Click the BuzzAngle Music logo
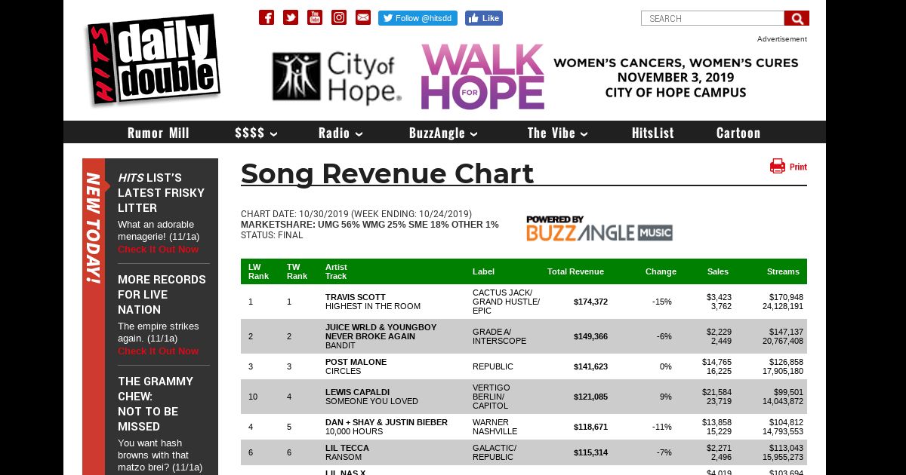 click(599, 228)
